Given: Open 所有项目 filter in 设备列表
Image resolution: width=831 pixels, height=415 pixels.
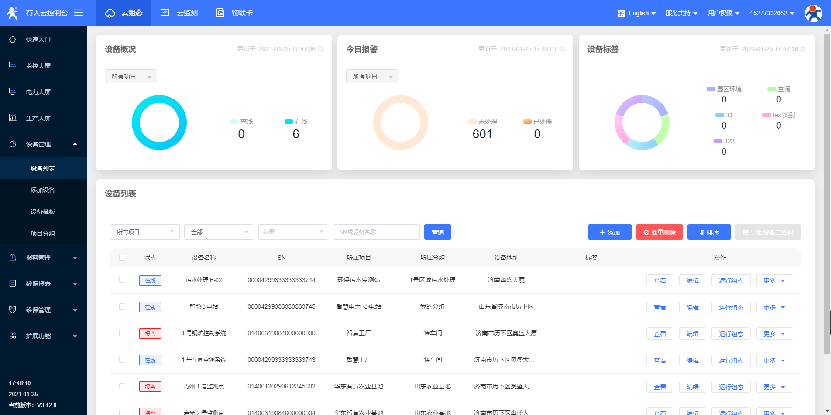Looking at the screenshot, I should (x=145, y=232).
